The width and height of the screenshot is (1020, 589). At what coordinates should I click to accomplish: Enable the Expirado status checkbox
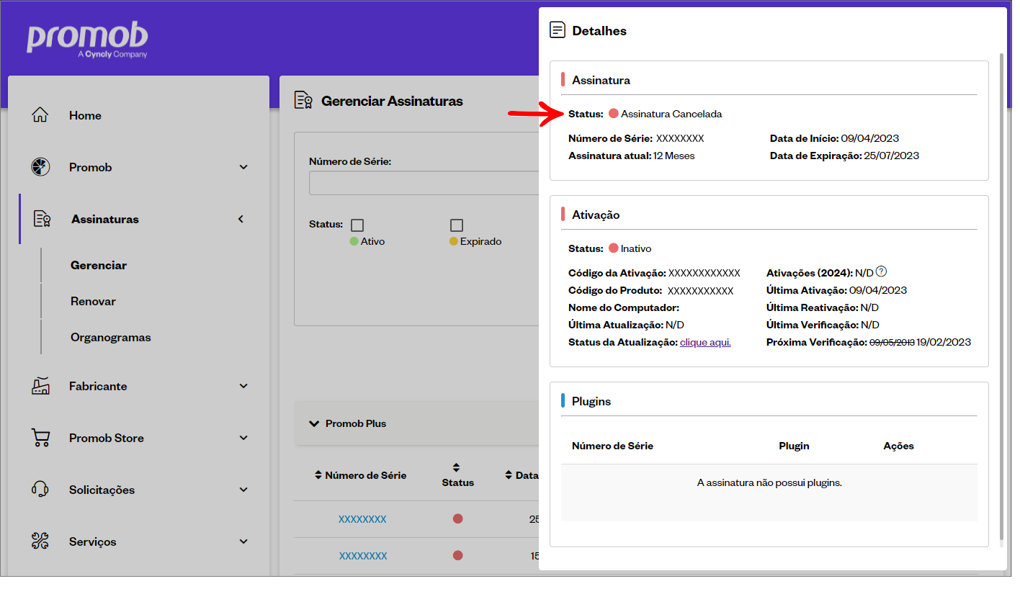pos(457,225)
